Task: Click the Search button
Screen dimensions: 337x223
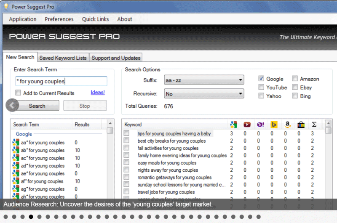Action: pyautogui.click(x=37, y=106)
